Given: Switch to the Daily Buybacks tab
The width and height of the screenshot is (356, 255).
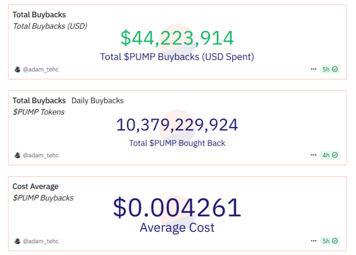Looking at the screenshot, I should click(97, 100).
